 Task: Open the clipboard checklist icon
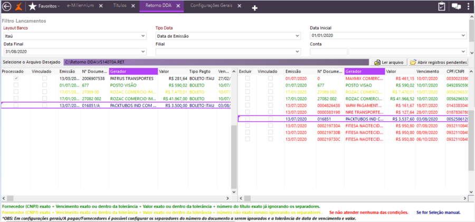[442, 6]
